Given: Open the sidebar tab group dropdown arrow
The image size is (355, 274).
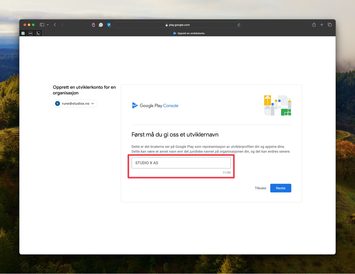Looking at the screenshot, I should pyautogui.click(x=48, y=25).
